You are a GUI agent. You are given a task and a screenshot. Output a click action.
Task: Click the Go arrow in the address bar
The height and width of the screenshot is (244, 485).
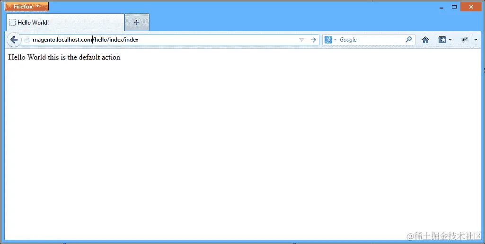point(313,40)
